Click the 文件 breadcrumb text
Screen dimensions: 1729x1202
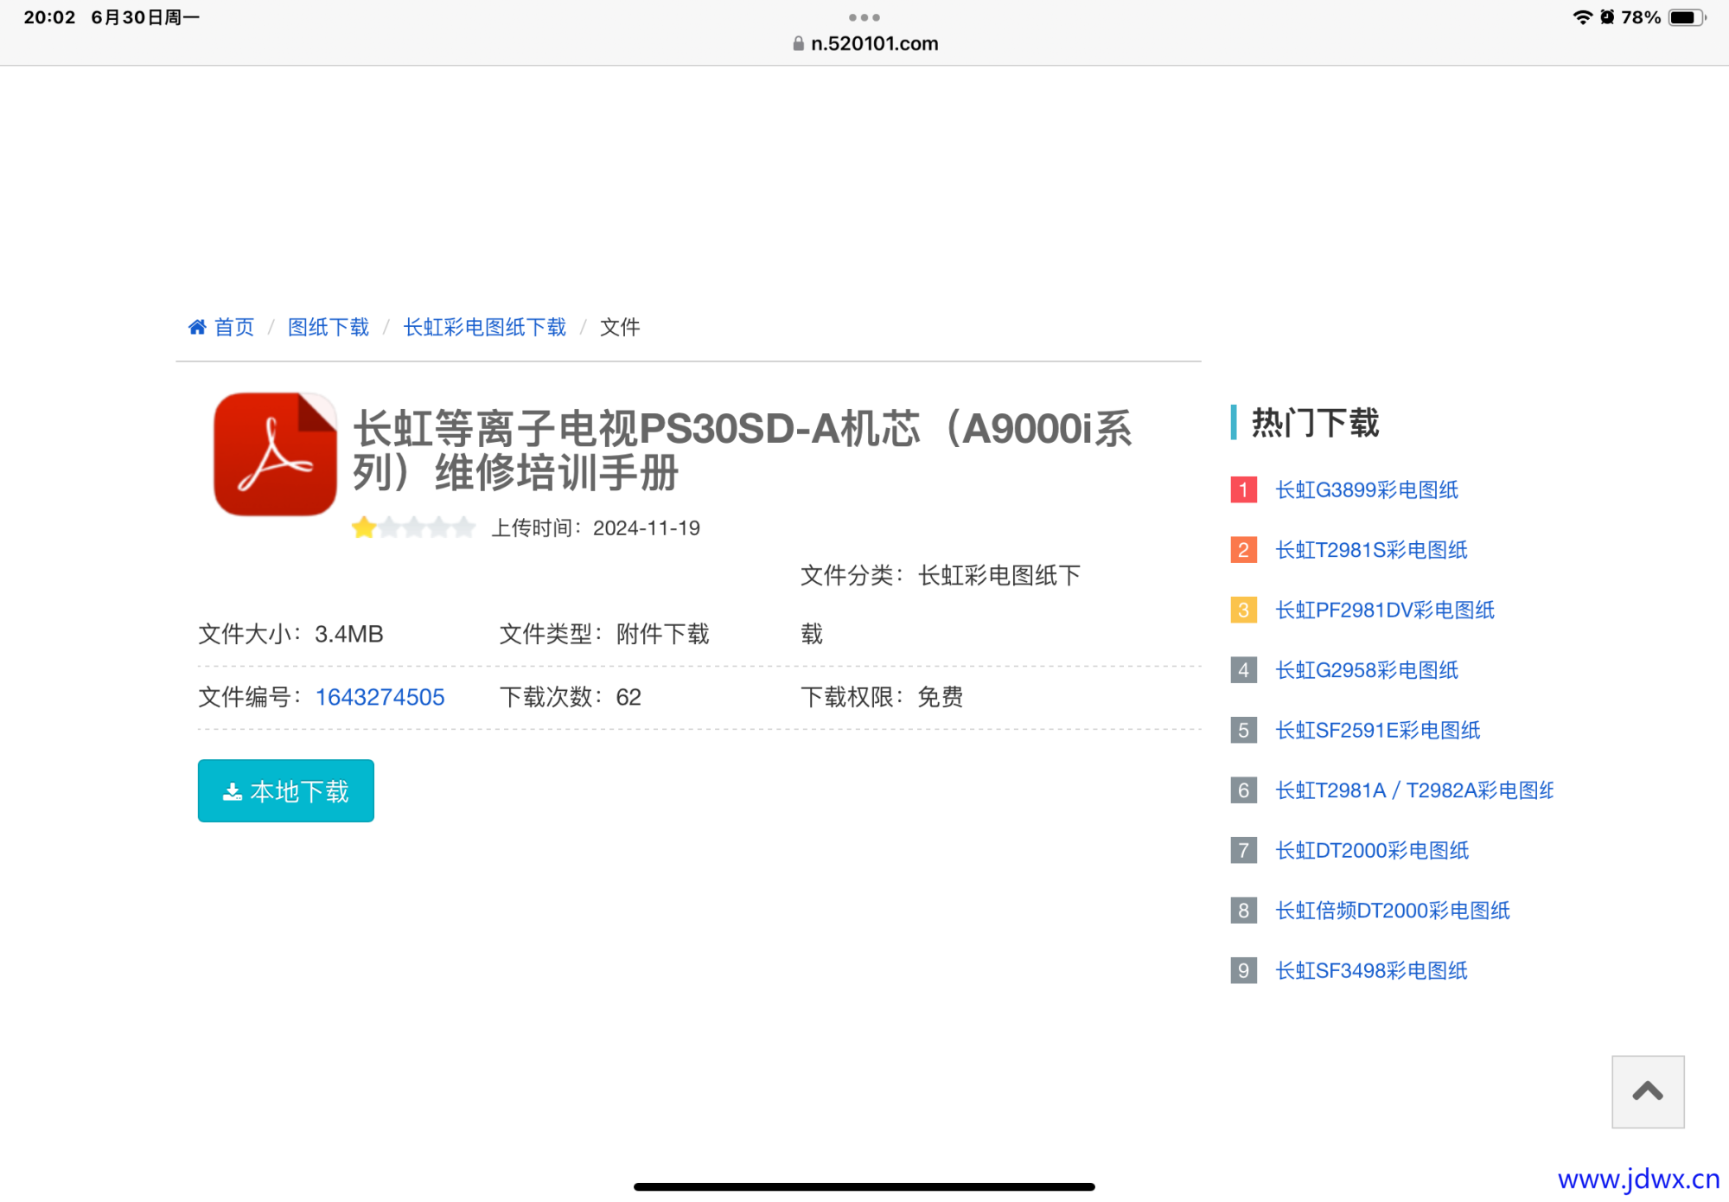(620, 327)
